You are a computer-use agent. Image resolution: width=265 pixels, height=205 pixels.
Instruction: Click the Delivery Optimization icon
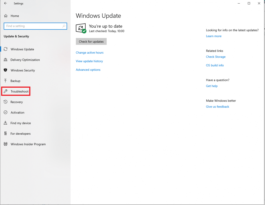click(x=5, y=60)
